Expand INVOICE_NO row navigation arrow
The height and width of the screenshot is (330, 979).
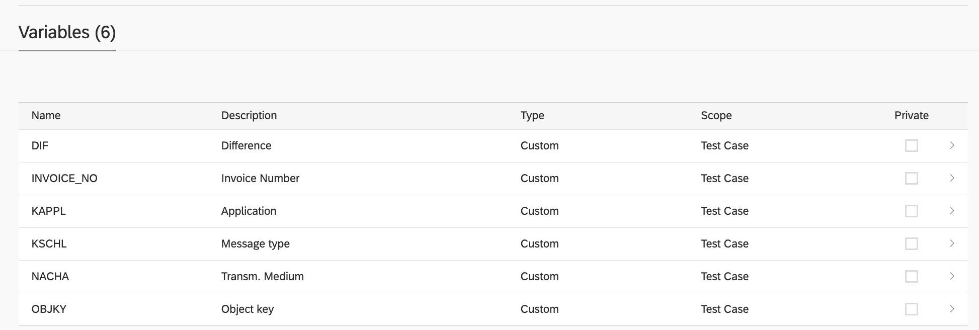pos(952,178)
